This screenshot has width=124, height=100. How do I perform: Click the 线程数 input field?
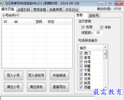pyautogui.click(x=99, y=33)
